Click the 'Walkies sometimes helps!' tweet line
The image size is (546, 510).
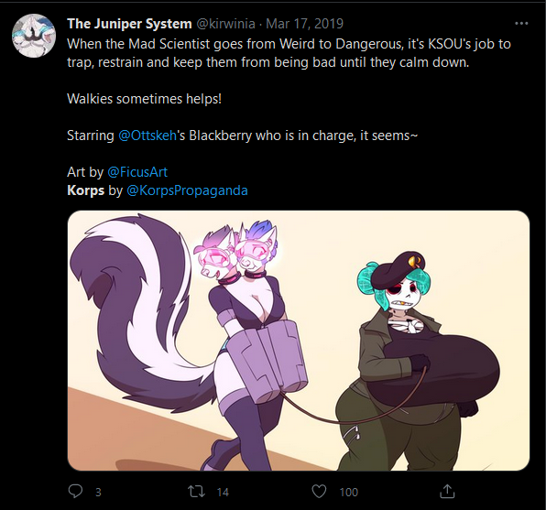[144, 99]
